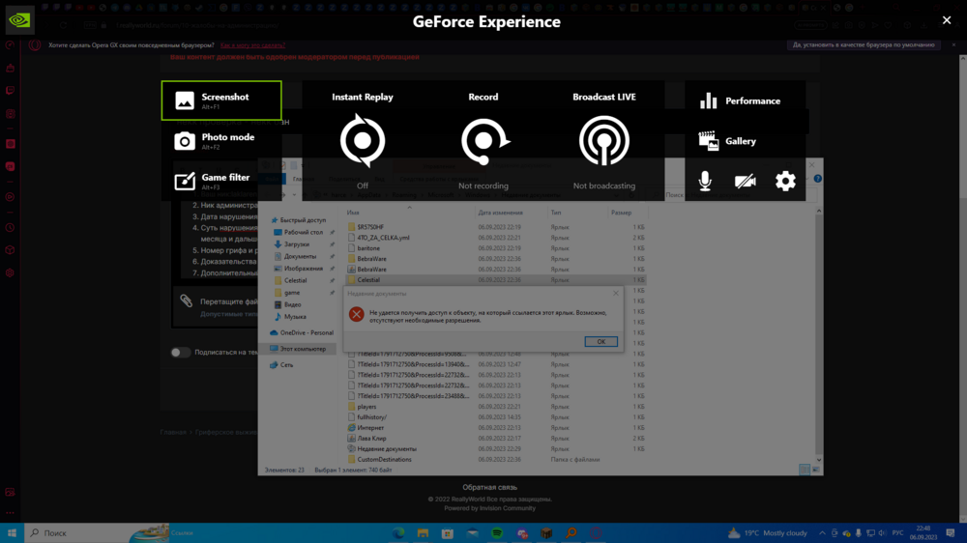Image resolution: width=967 pixels, height=543 pixels.
Task: Select Недавние документы row in list
Action: click(x=496, y=448)
